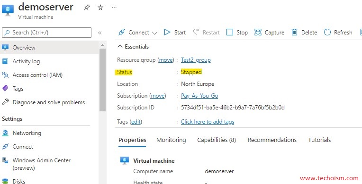Start the virtual machine
The width and height of the screenshot is (362, 184).
(175, 33)
